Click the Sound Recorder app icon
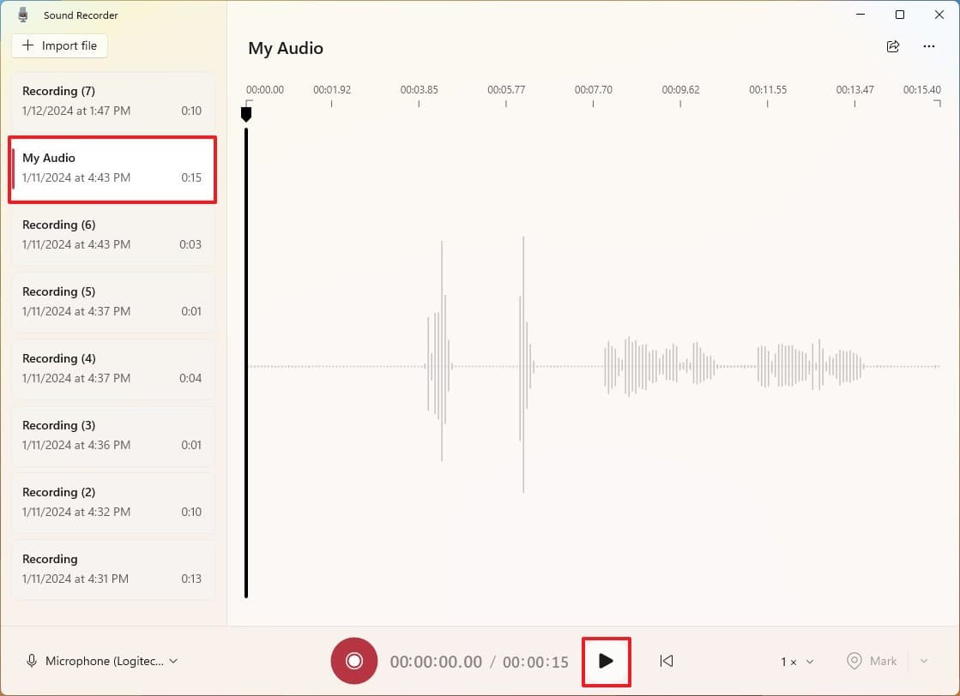 click(x=23, y=15)
